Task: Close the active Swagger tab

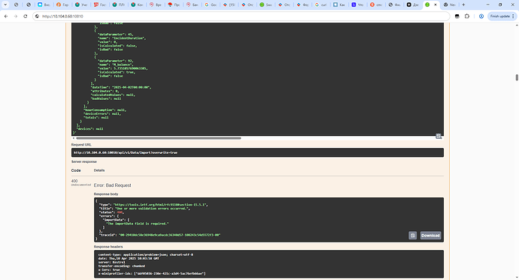Action: 436,5
